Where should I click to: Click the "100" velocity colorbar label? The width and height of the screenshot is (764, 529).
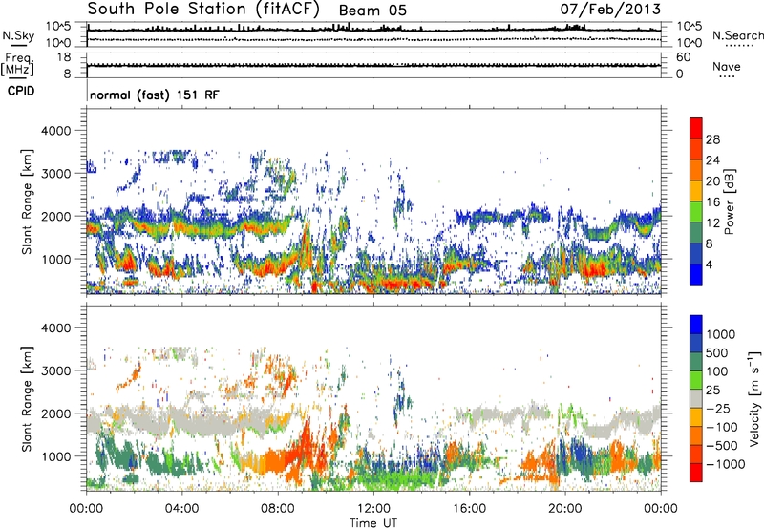[x=717, y=371]
